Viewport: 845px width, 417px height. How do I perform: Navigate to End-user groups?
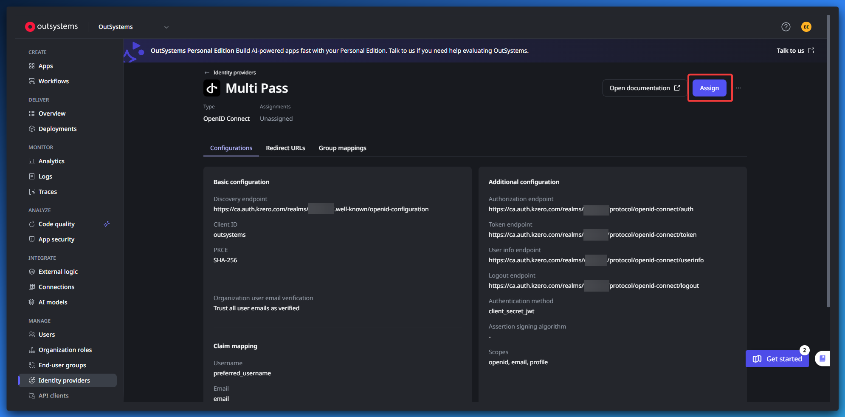tap(62, 365)
